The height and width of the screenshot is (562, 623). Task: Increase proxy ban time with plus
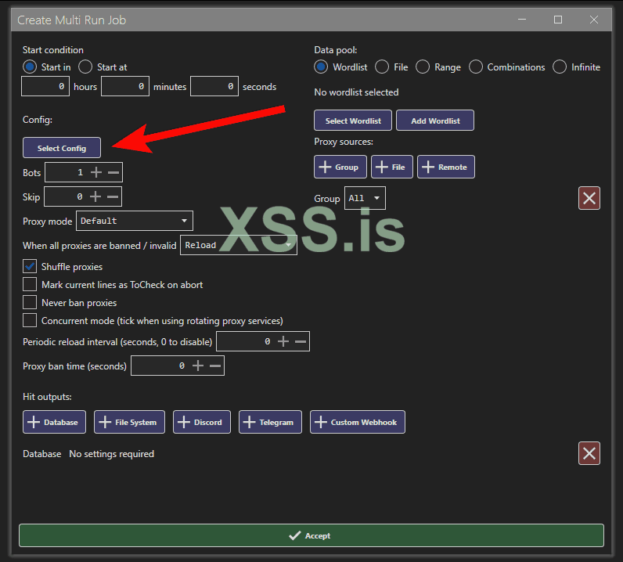coord(198,366)
